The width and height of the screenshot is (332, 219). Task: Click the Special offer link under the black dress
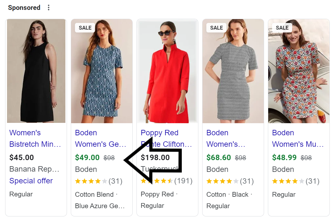pyautogui.click(x=31, y=181)
